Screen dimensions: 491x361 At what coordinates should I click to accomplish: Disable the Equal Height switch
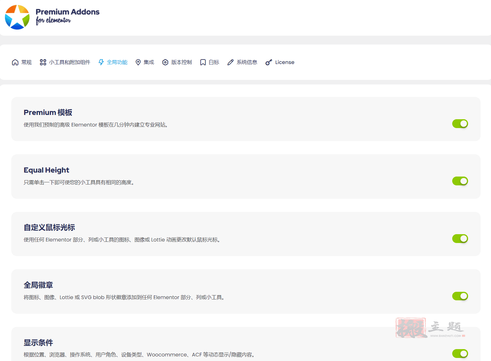pyautogui.click(x=460, y=181)
